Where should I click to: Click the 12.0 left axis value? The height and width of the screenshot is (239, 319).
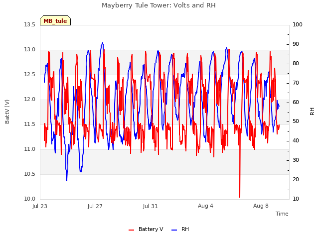pyautogui.click(x=29, y=100)
